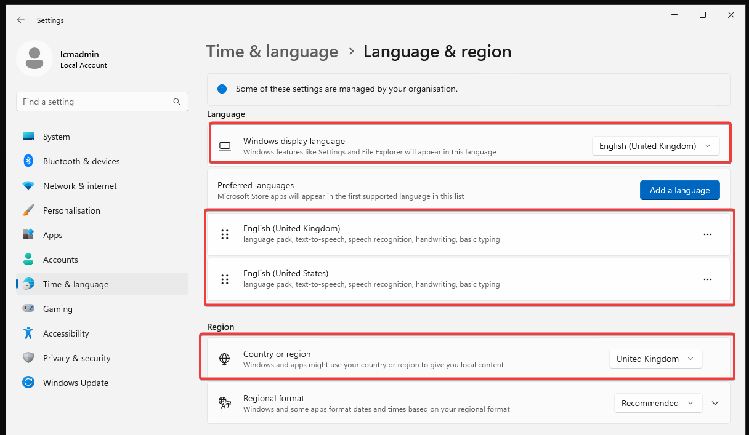Click the Network wifi icon in sidebar

click(28, 186)
